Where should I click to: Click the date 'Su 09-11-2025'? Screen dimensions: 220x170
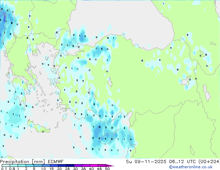point(146,162)
